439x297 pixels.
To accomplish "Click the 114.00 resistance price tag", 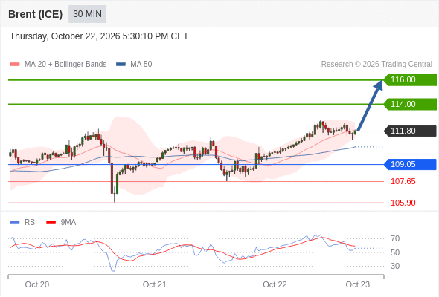I will pos(410,104).
